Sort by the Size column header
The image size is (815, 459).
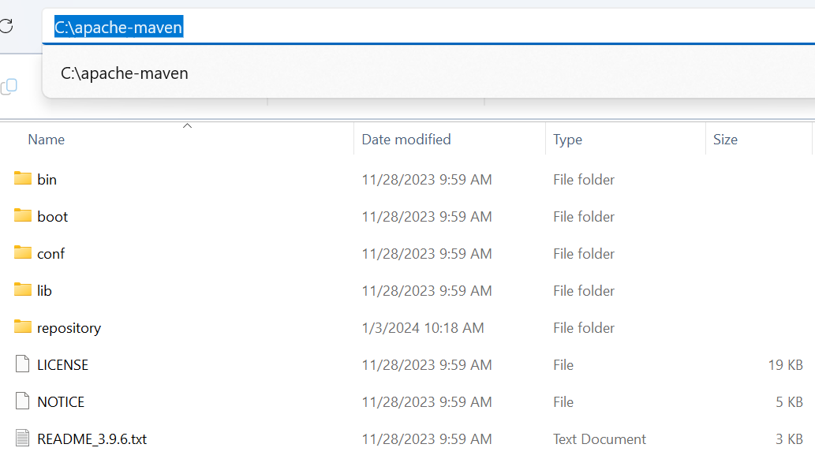click(725, 140)
